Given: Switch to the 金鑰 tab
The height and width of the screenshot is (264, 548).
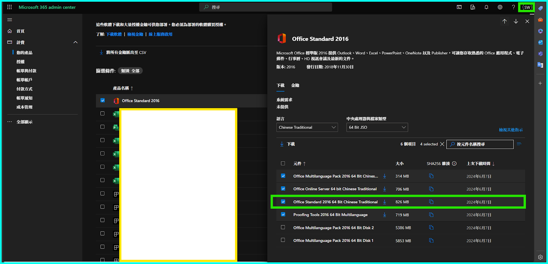Looking at the screenshot, I should coord(295,85).
